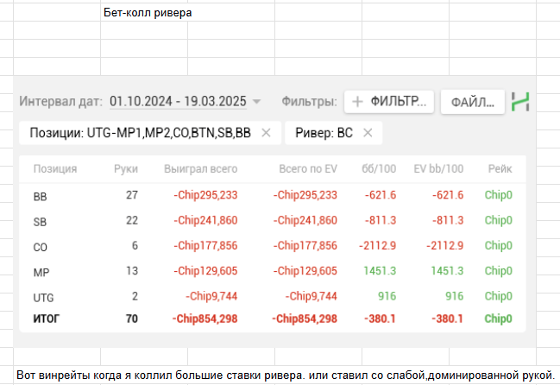Click the date range 01.10.2024 - 19.03.2025

(x=178, y=101)
